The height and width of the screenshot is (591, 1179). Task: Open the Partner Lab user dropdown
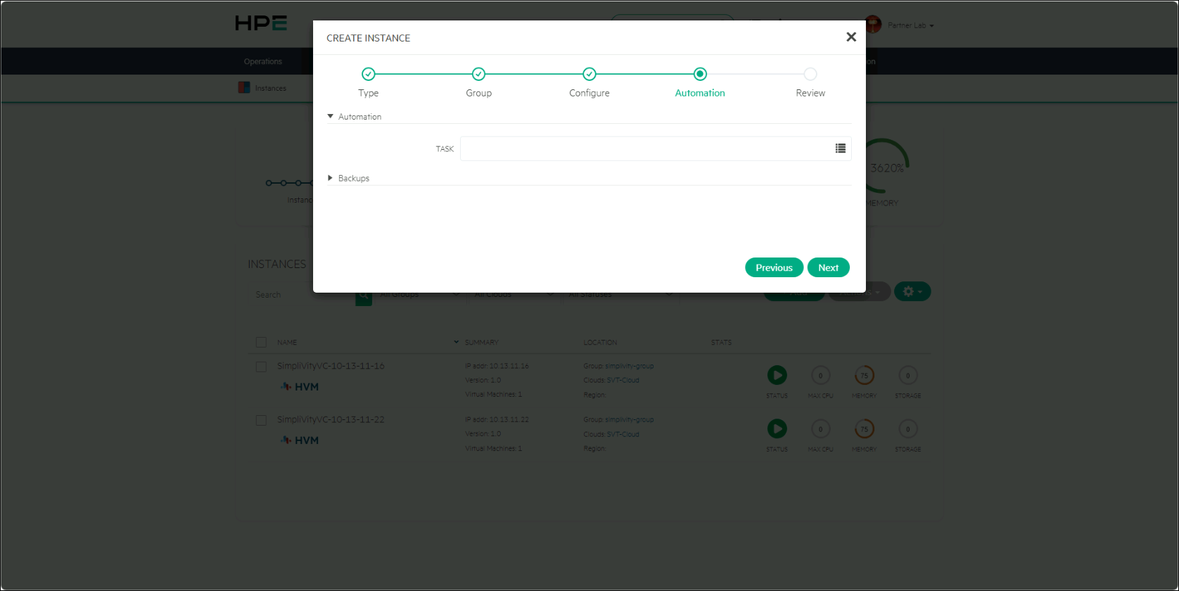[910, 25]
